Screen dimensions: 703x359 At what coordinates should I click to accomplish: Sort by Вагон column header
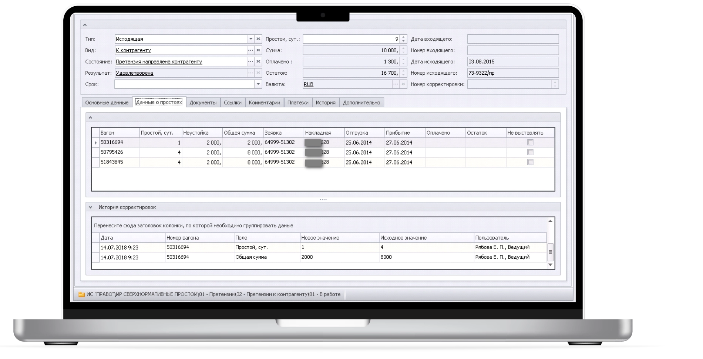tap(119, 133)
